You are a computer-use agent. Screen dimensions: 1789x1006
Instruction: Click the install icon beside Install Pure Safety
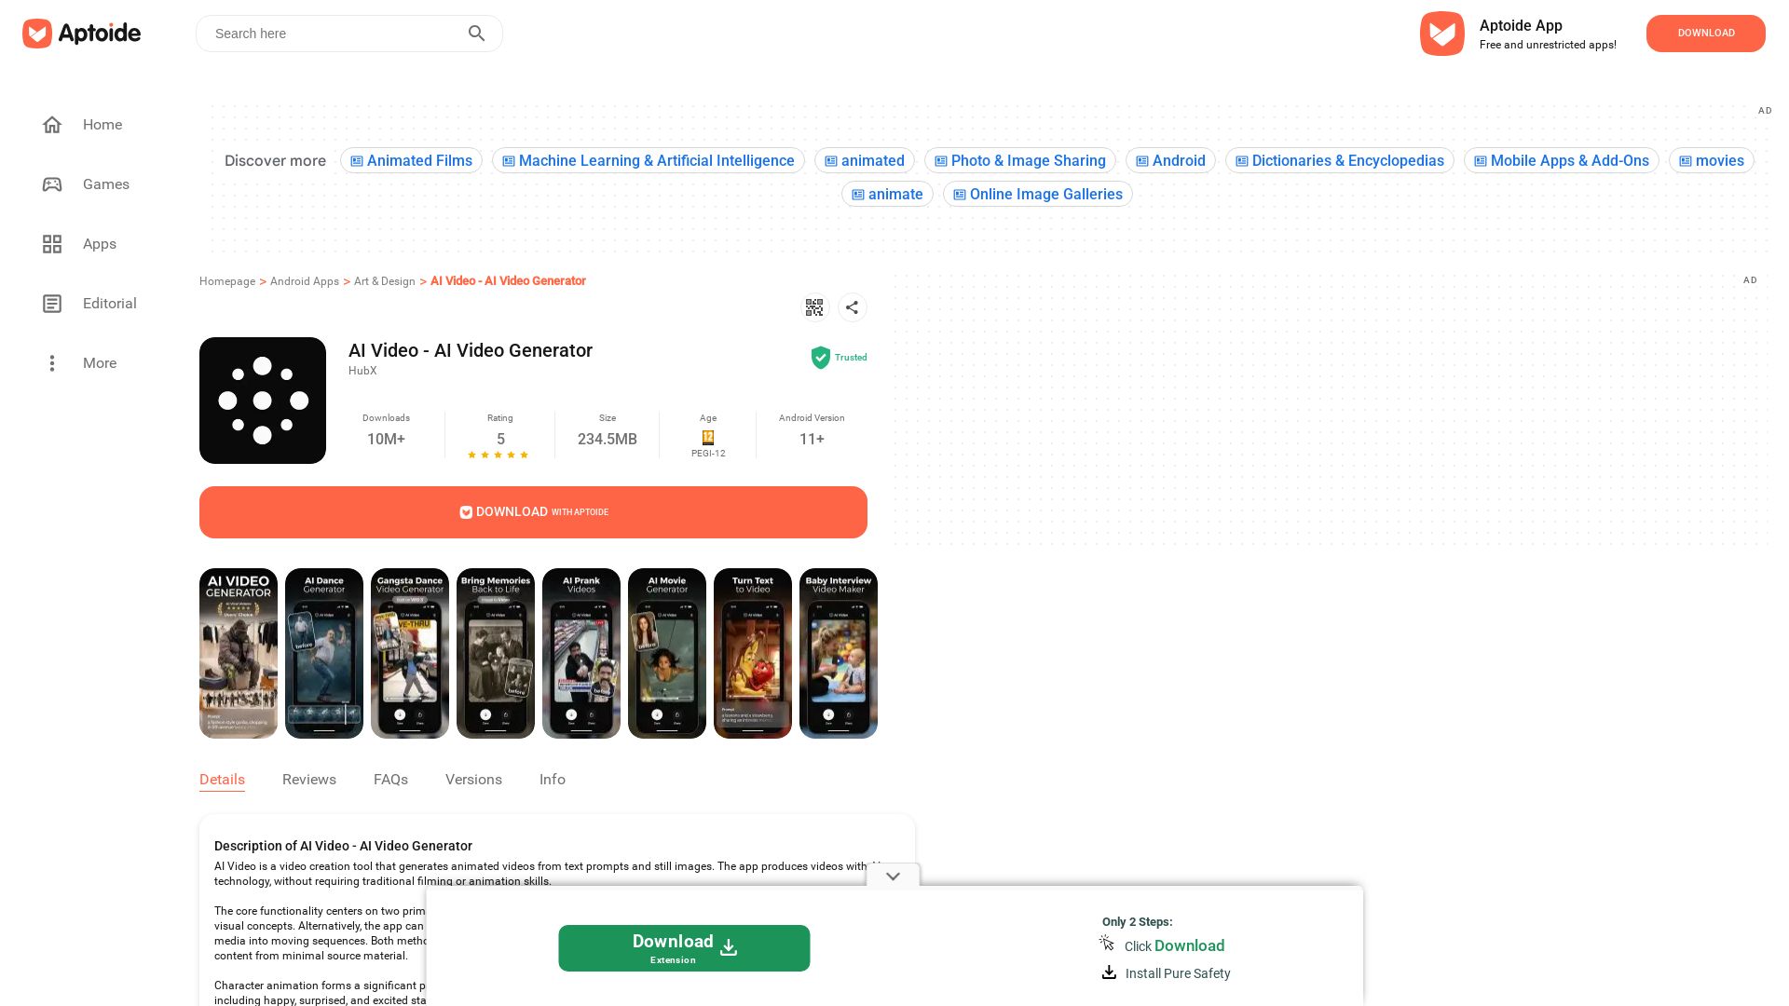click(1109, 972)
